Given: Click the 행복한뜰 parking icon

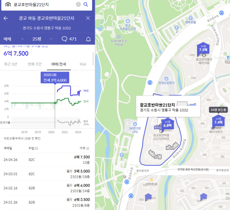Looking at the screenshot, I should coord(190,18).
